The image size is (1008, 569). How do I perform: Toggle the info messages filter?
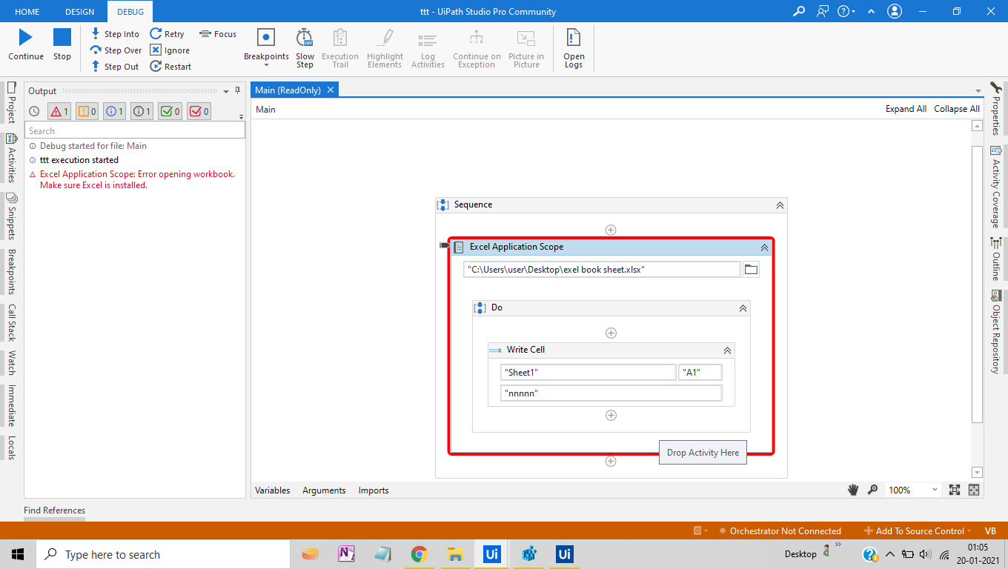115,112
